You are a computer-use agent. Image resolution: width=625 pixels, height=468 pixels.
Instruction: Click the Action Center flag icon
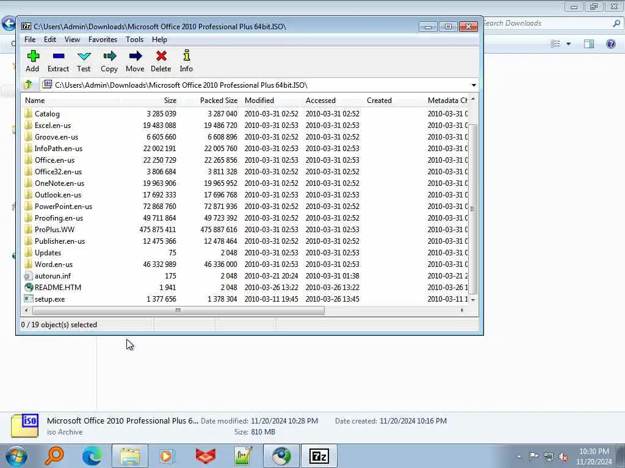point(533,456)
